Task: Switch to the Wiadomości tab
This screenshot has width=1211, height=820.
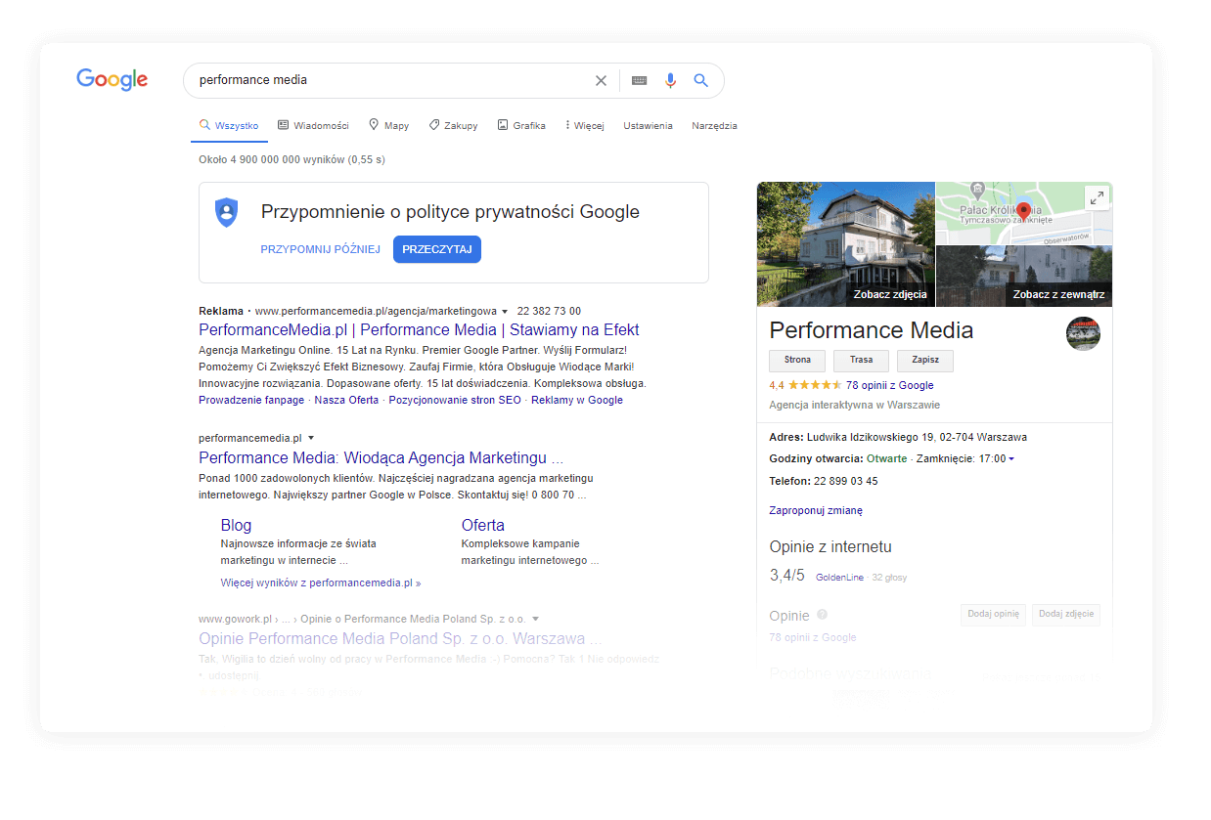Action: point(313,126)
